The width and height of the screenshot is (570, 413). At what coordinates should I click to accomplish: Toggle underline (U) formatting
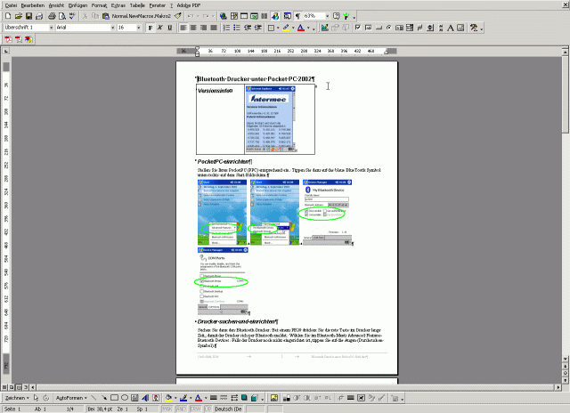[x=170, y=28]
